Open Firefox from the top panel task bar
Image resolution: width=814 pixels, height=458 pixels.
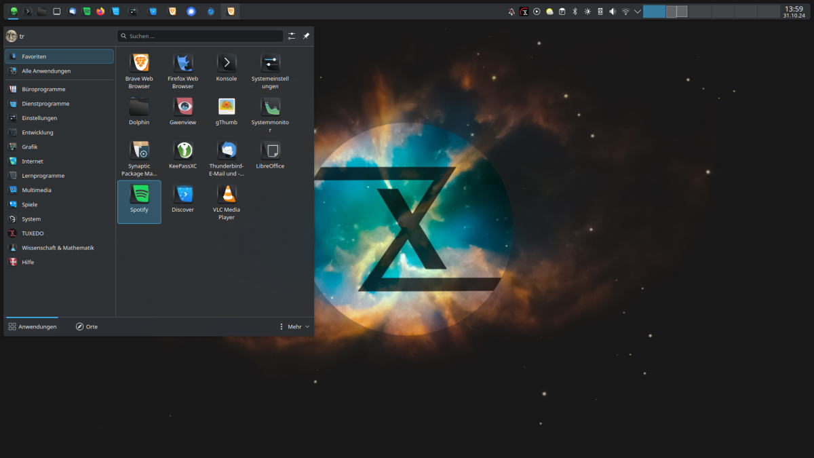pos(101,12)
